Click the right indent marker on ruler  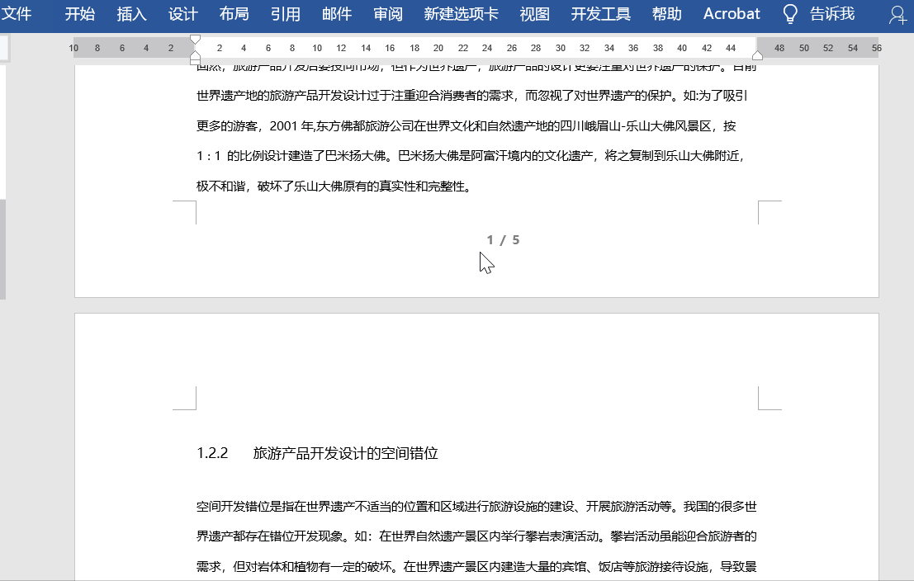[757, 55]
